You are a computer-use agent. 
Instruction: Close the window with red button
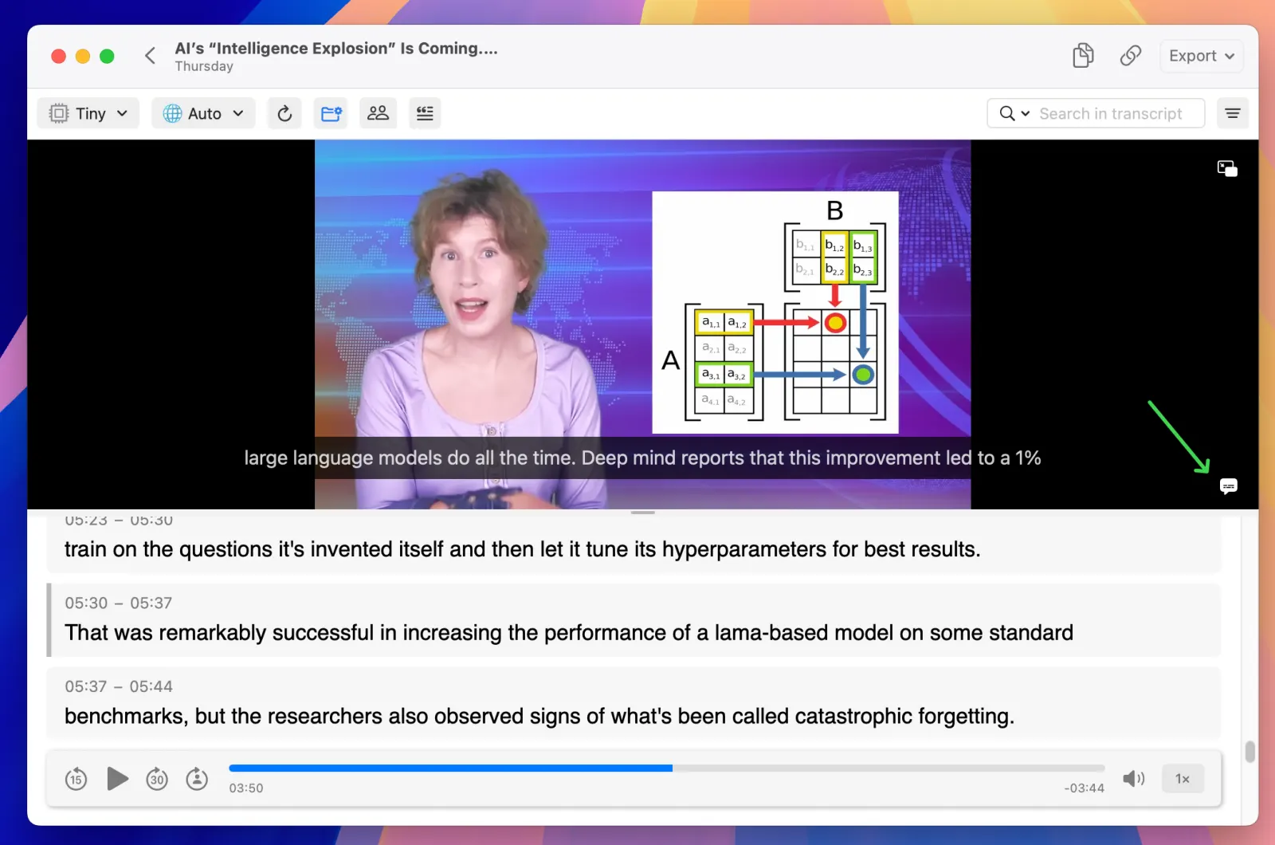(x=58, y=56)
